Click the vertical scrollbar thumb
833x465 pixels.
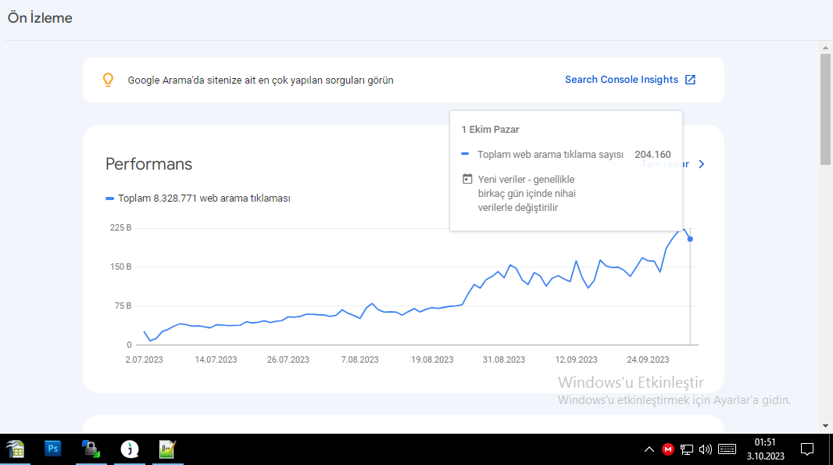coord(825,109)
